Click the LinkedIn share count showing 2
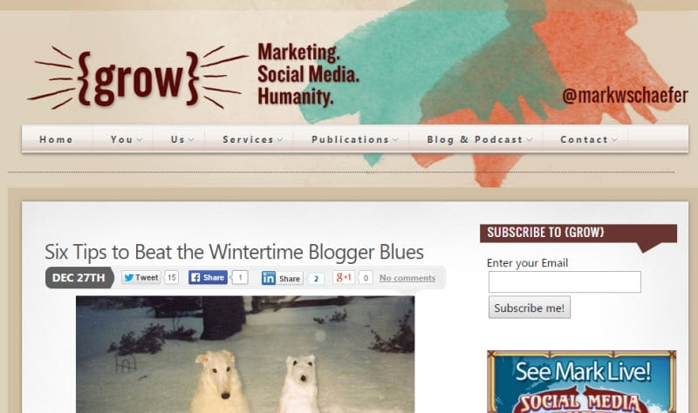 click(316, 279)
